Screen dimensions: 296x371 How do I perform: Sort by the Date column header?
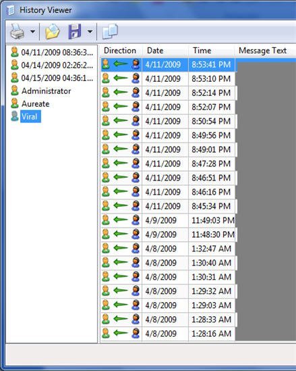coord(165,51)
